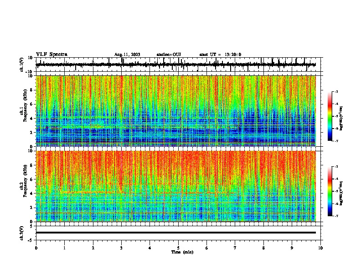Click the "-7" tick on ch.2 colorbar
Image resolution: width=361 pixels, height=278 pixels.
click(x=336, y=216)
